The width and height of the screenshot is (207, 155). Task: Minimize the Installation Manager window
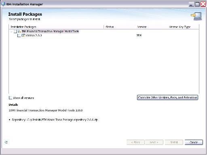[x=191, y=4]
